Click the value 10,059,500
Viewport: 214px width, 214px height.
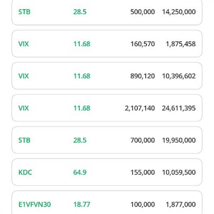(x=179, y=172)
